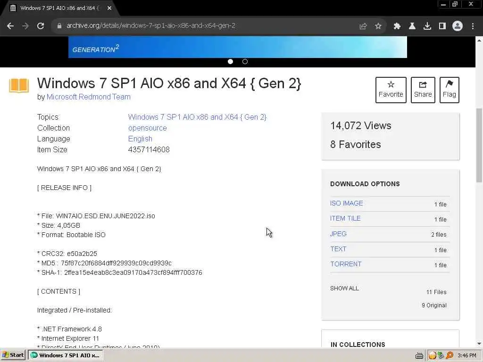Open JPEG download option
This screenshot has width=483, height=362.
(338, 234)
